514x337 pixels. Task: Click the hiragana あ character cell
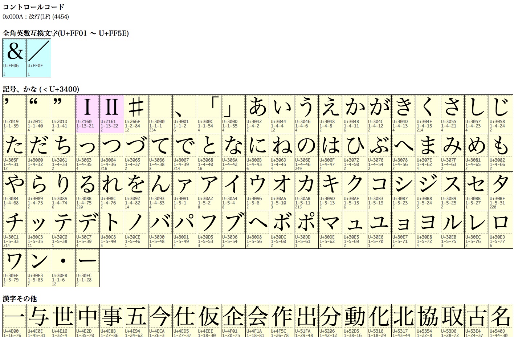[x=258, y=114]
